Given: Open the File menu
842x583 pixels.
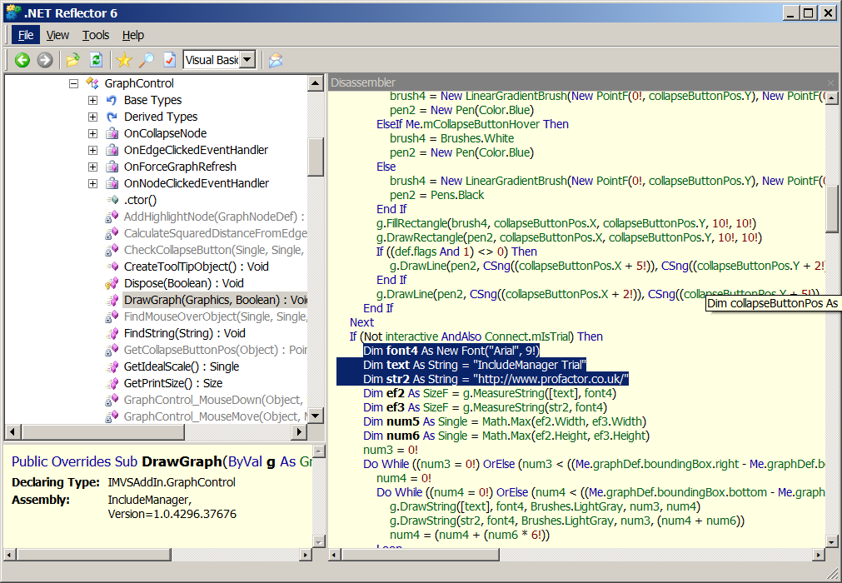Looking at the screenshot, I should coord(26,35).
